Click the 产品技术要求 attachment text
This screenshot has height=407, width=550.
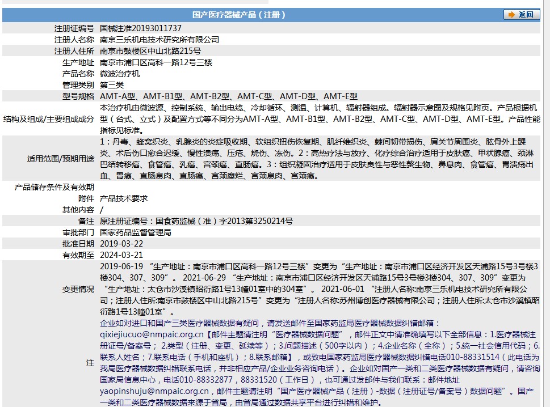(x=124, y=198)
